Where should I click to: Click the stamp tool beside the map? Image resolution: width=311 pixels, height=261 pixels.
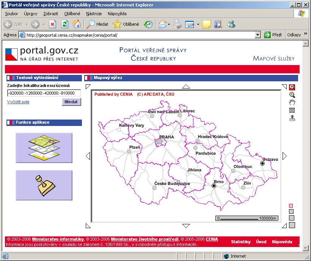click(x=292, y=118)
